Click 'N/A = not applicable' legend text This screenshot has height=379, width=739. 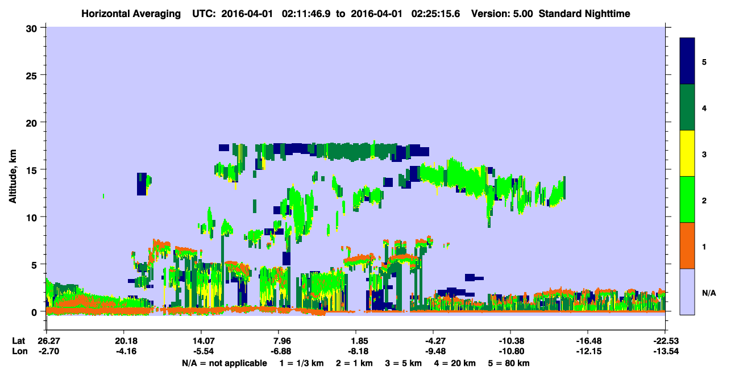(x=224, y=363)
